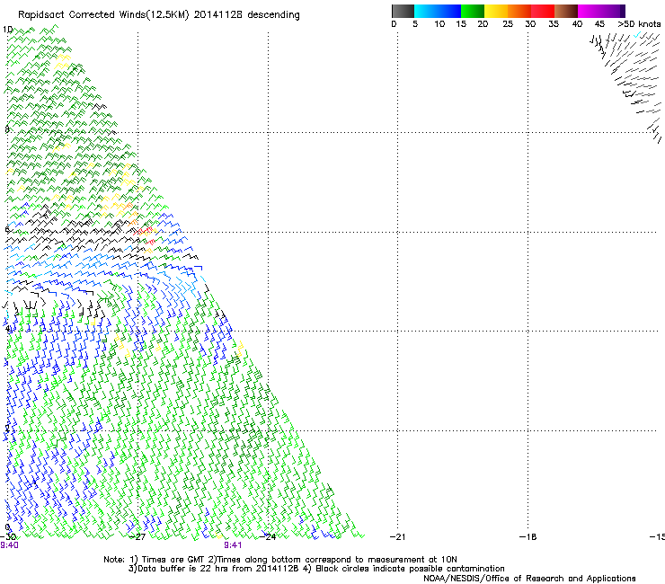
Task: Click the grey 0-5 knots color segment
Action: (x=403, y=11)
